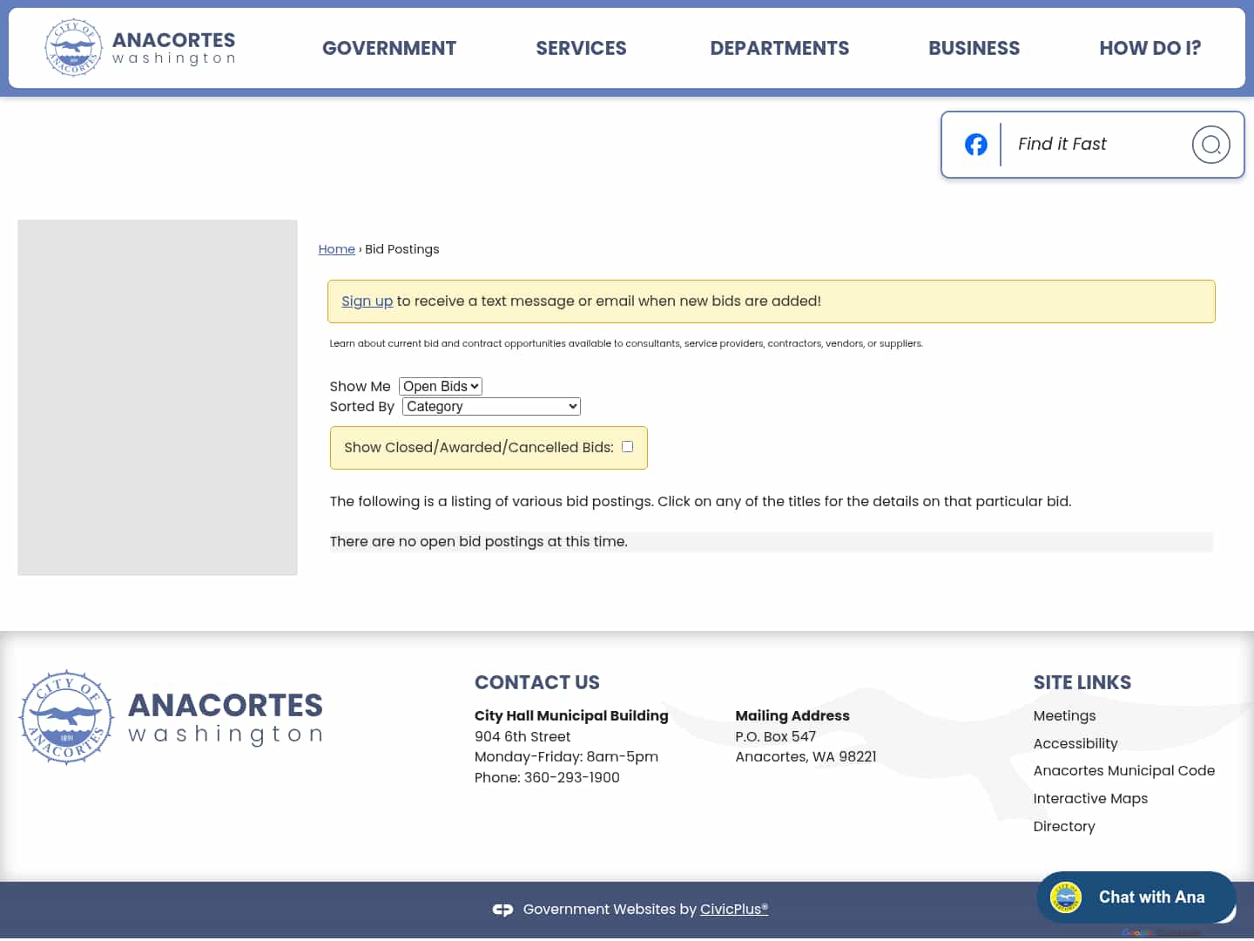Click the magnifying glass search icon
1254x941 pixels.
point(1210,145)
